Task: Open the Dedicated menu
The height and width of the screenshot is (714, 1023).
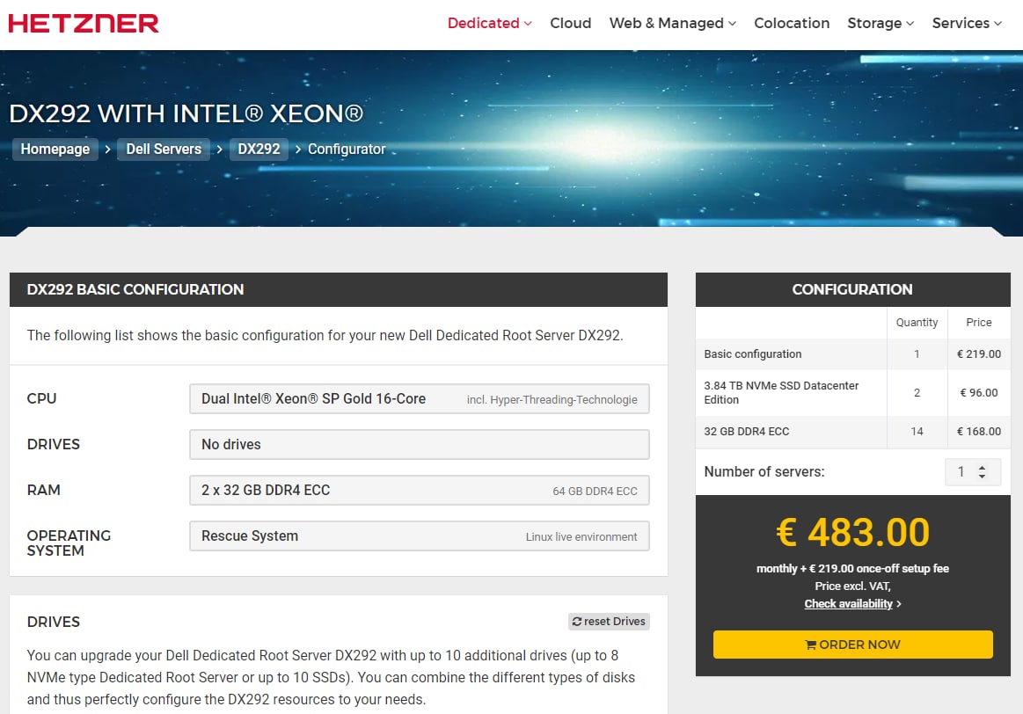Action: click(489, 23)
